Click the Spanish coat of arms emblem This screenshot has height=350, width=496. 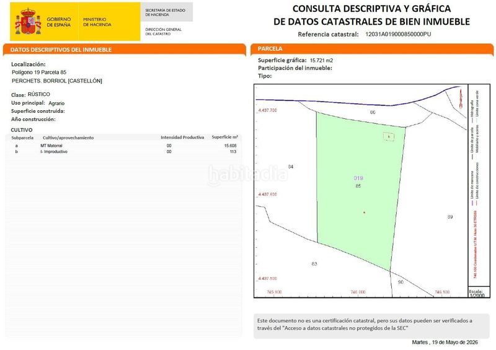tap(28, 22)
